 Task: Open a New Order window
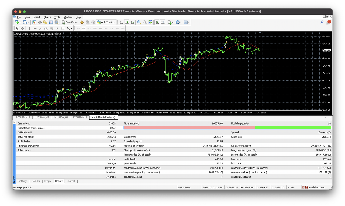[x=70, y=22]
